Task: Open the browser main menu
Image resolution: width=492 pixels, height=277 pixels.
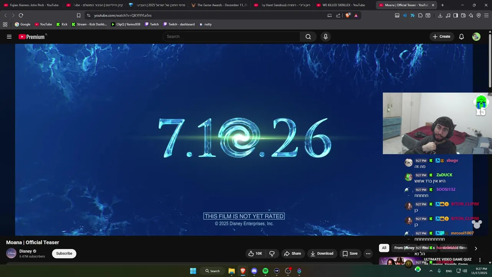Action: 487,15
